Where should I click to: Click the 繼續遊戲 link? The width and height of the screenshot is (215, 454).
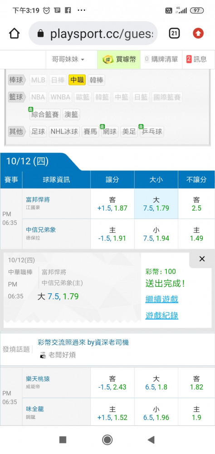[162, 299]
